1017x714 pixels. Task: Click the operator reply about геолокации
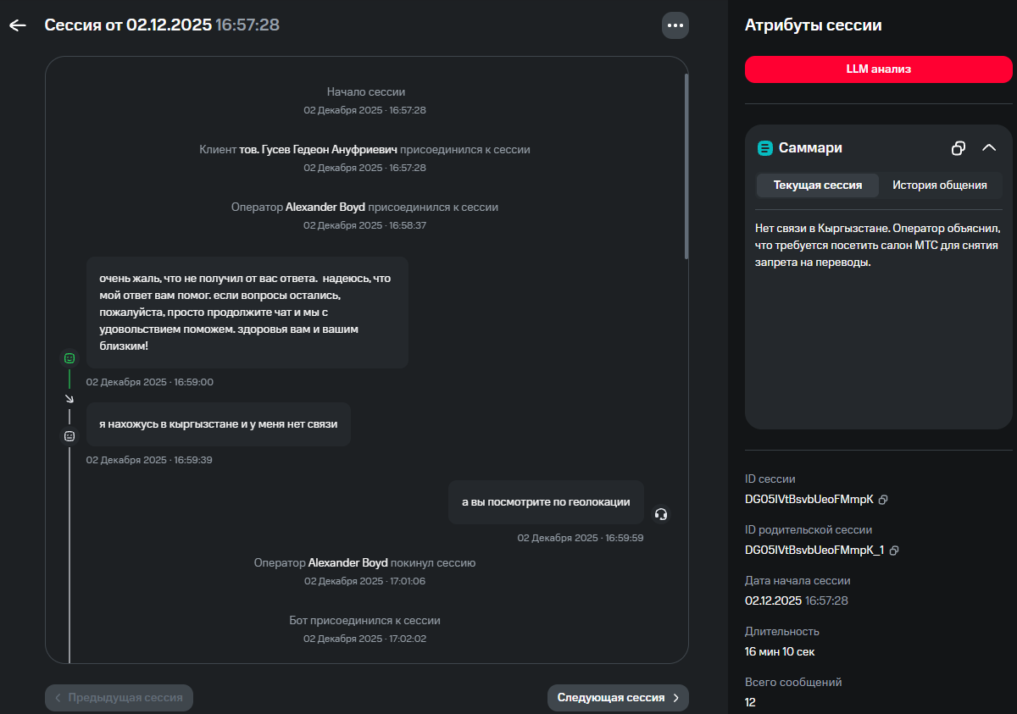click(546, 502)
